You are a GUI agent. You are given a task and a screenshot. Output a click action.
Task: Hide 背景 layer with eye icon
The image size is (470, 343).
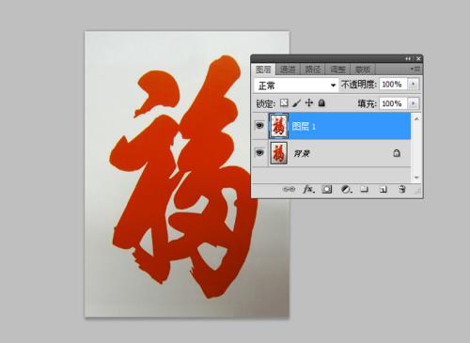coord(259,153)
